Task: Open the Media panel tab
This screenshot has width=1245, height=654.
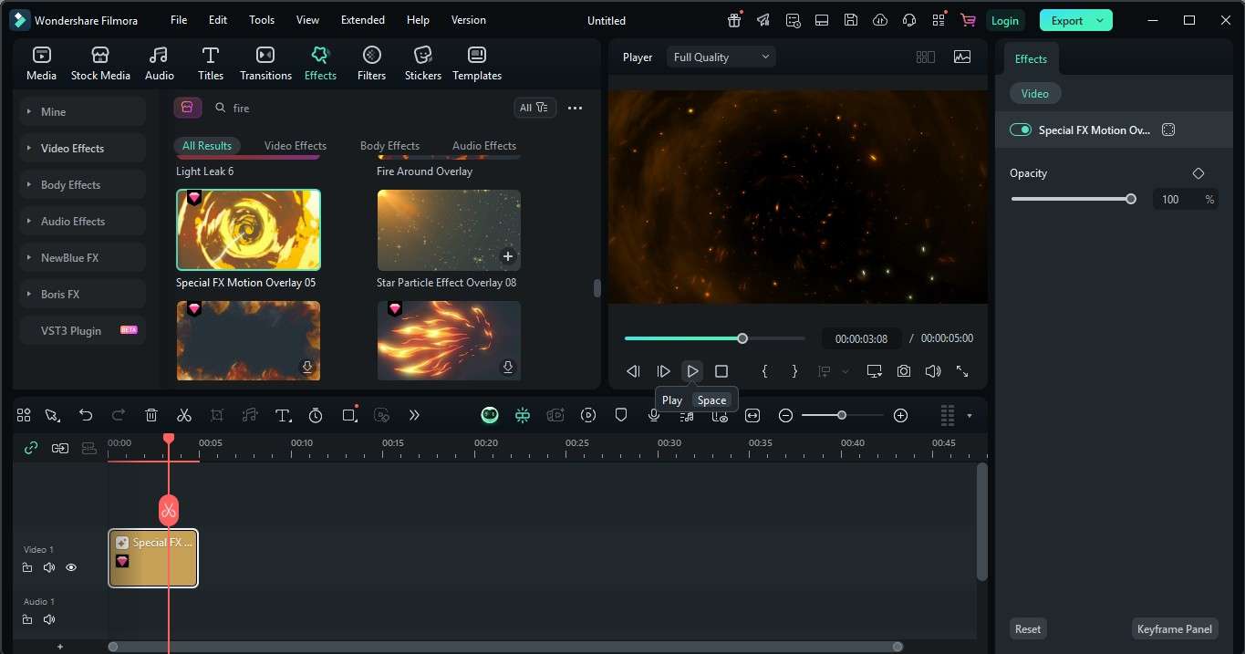Action: click(41, 64)
